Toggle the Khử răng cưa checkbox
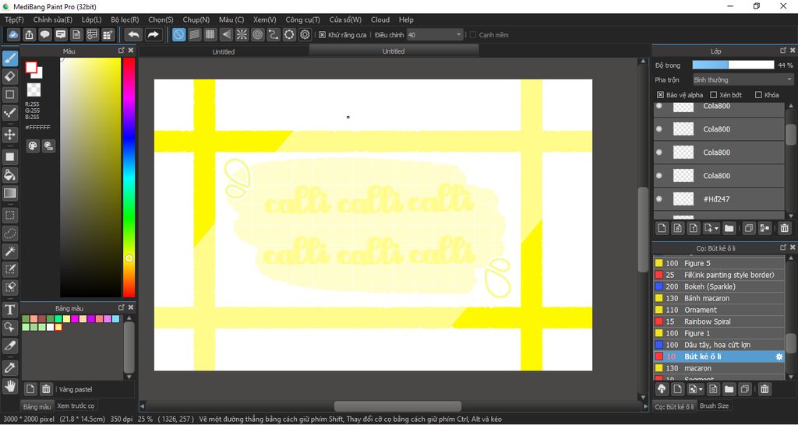The image size is (798, 425). [x=322, y=35]
